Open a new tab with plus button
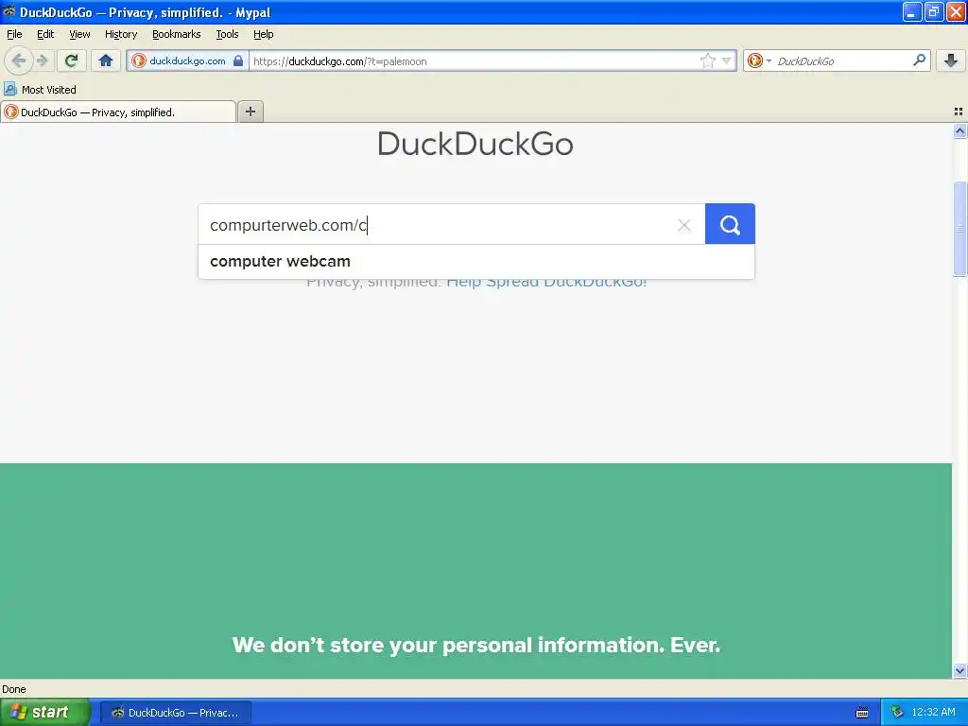The width and height of the screenshot is (968, 726). pyautogui.click(x=250, y=112)
